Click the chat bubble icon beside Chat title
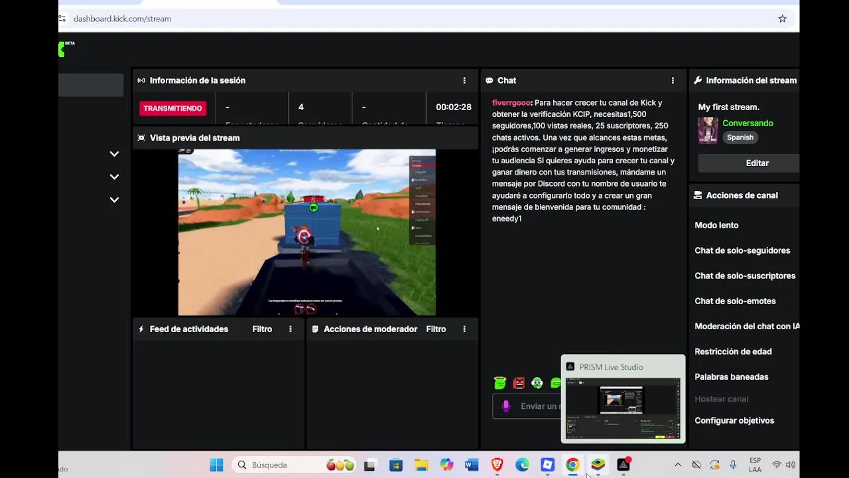 490,80
